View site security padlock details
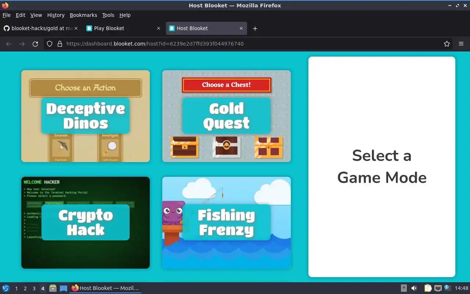Screen dimensions: 470x294 60,44
